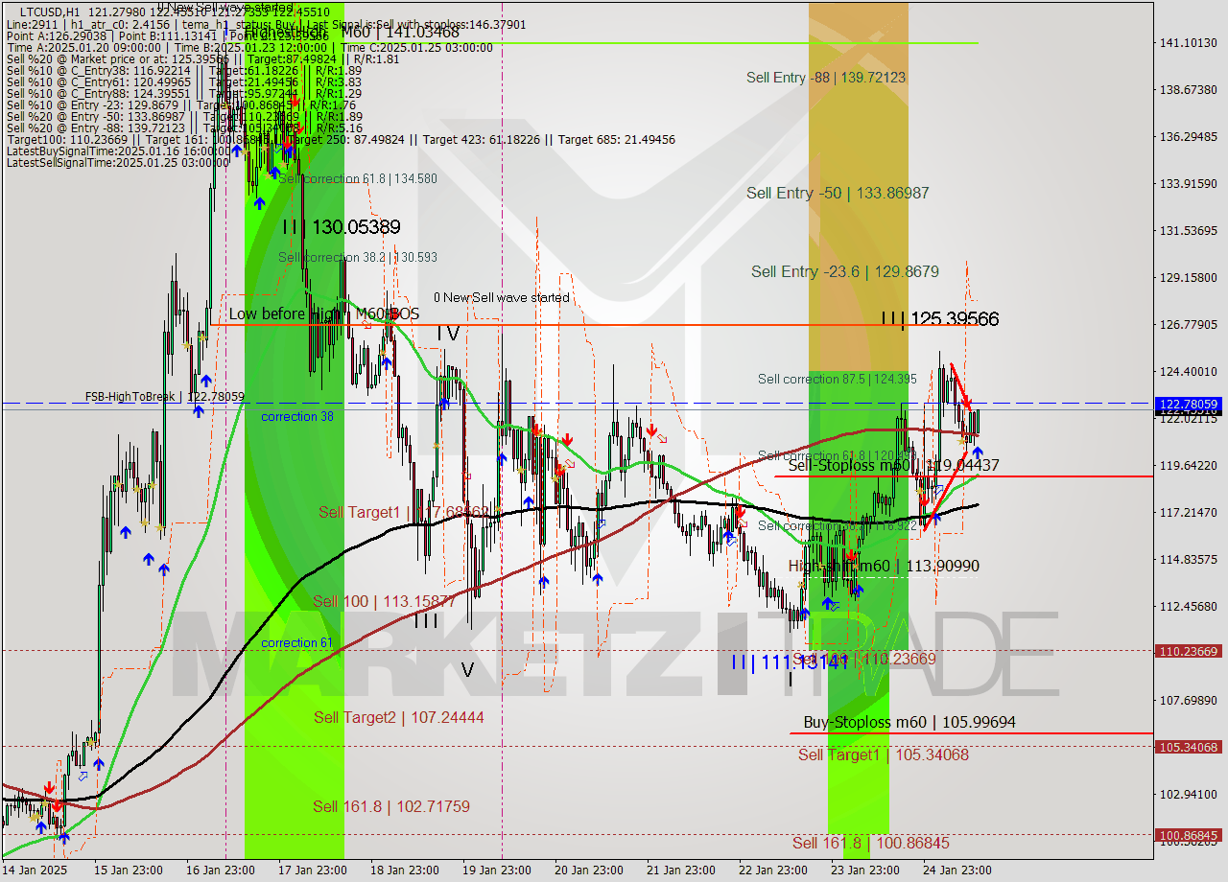Select 'Sell correction 87.5 | 124.395' label
Viewport: 1228px width, 882px height.
tap(838, 379)
